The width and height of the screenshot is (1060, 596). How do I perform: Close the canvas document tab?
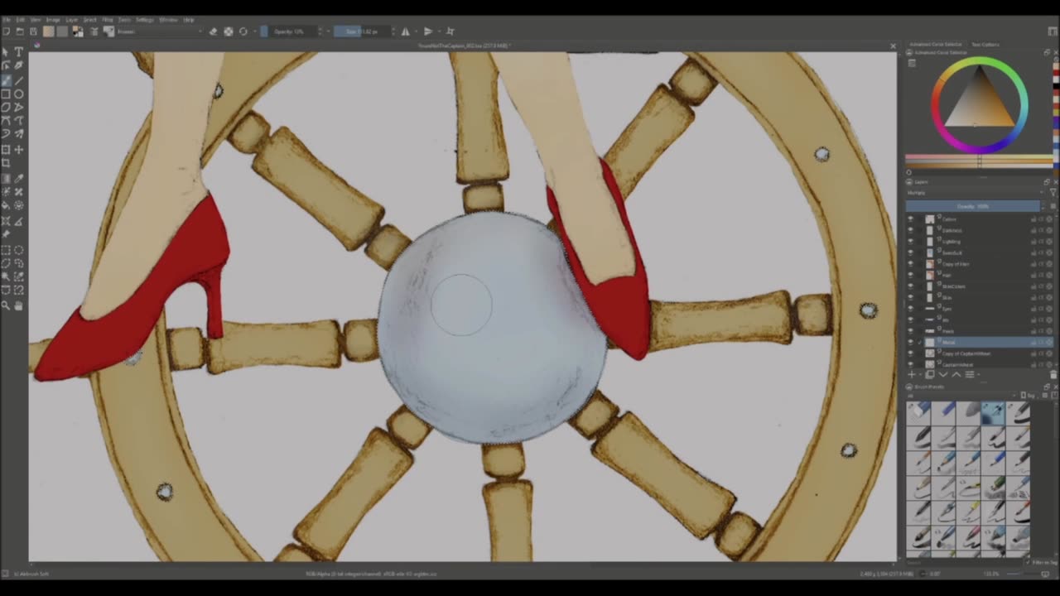[893, 46]
